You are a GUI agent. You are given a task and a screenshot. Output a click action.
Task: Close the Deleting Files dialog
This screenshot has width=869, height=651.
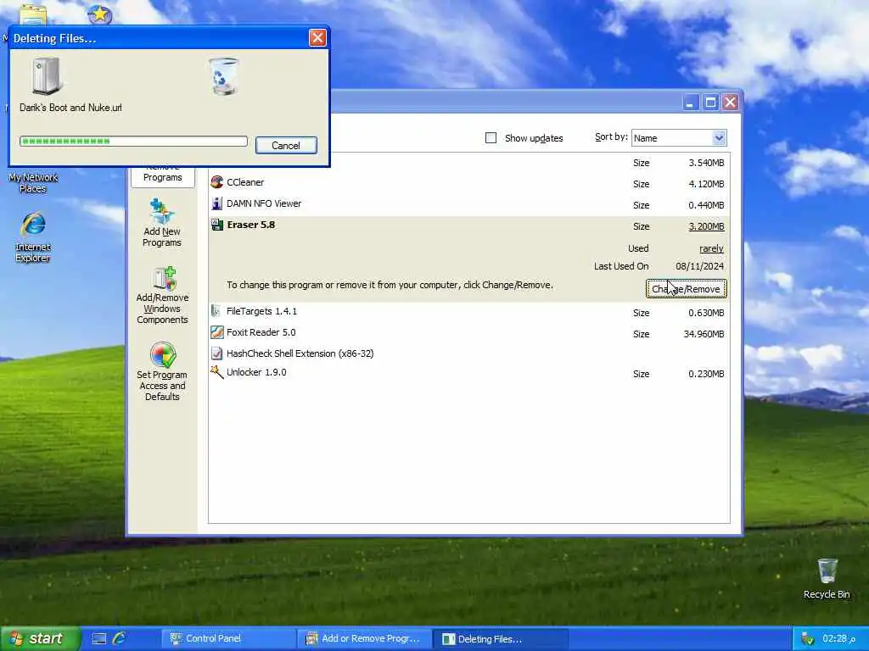tap(317, 37)
